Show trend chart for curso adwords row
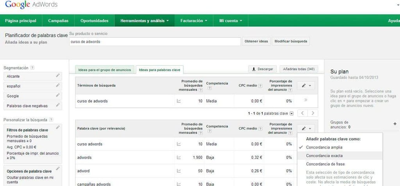The width and height of the screenshot is (400, 186). 179,144
